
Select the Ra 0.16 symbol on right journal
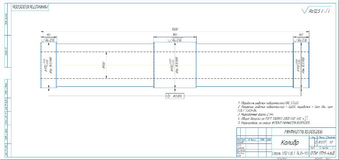pyautogui.click(x=301, y=40)
